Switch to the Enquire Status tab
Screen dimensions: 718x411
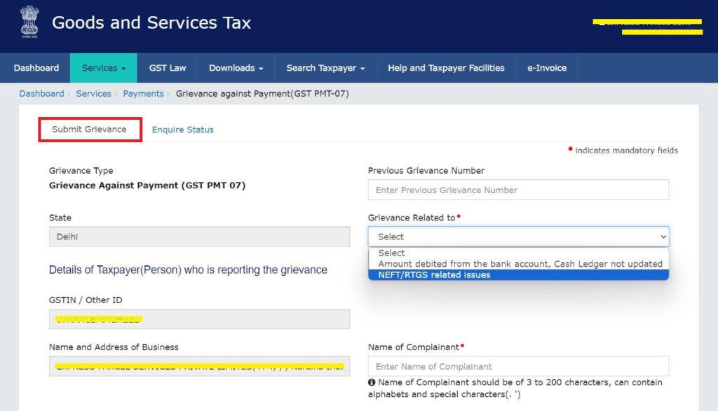click(183, 130)
